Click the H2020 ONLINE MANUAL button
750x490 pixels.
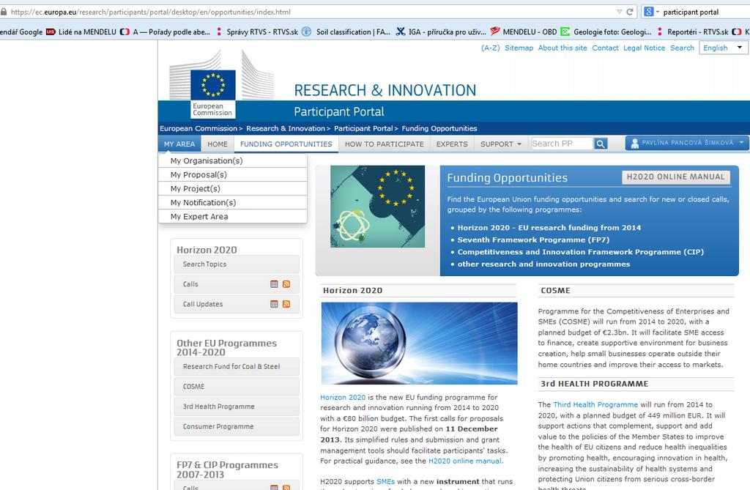pyautogui.click(x=676, y=177)
